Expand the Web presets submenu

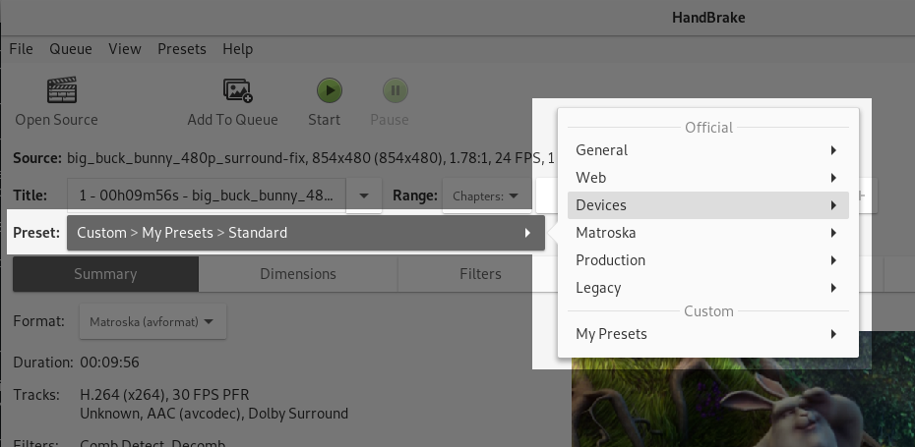(706, 178)
